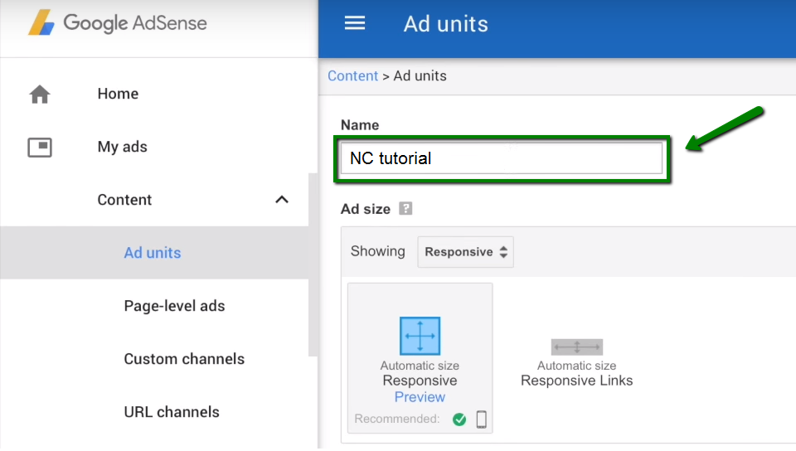
Task: Click the Ad size help question icon
Action: tap(405, 209)
